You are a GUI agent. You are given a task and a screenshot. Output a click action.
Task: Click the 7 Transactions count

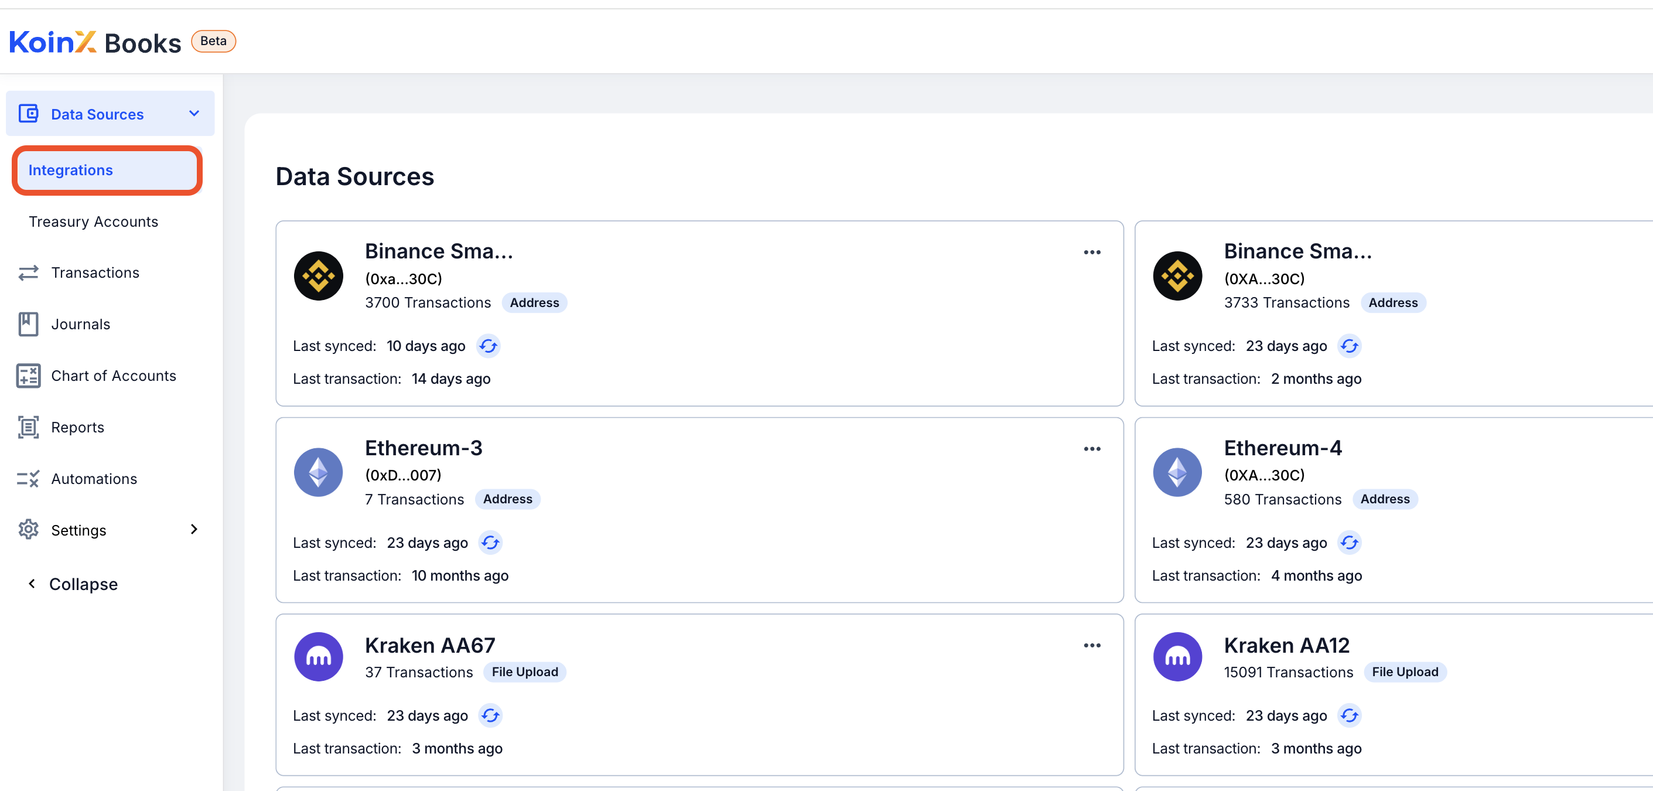tap(415, 500)
